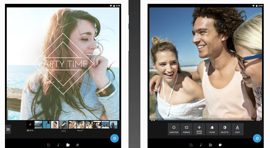This screenshot has height=148, width=270.
Task: Seek along the video progress bar
Action: [x=206, y=120]
